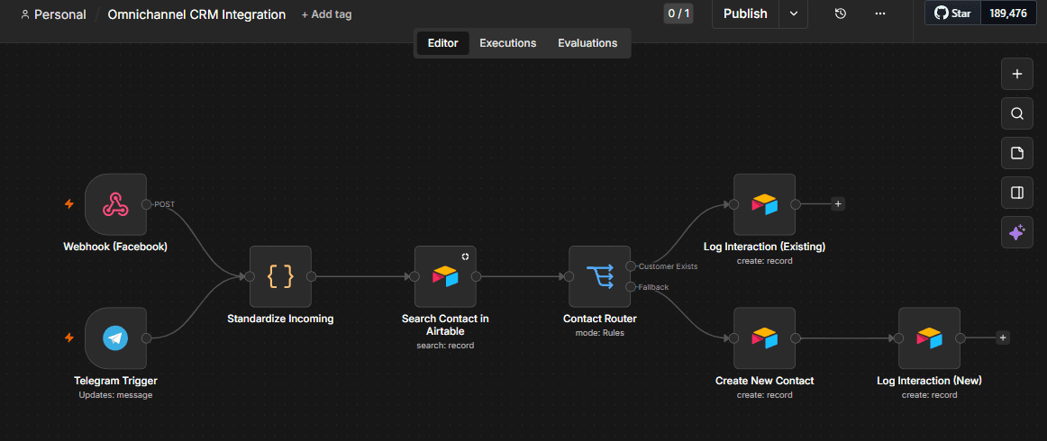Click plus after Log Interaction (Existing) output
Viewport: 1047px width, 441px height.
838,204
